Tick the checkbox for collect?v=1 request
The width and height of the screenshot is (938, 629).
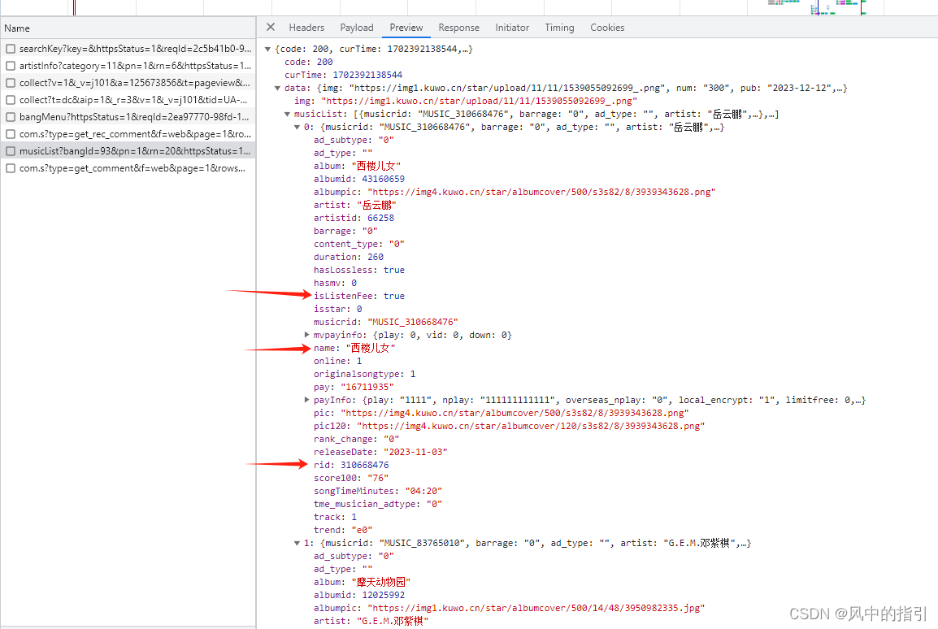coord(11,83)
